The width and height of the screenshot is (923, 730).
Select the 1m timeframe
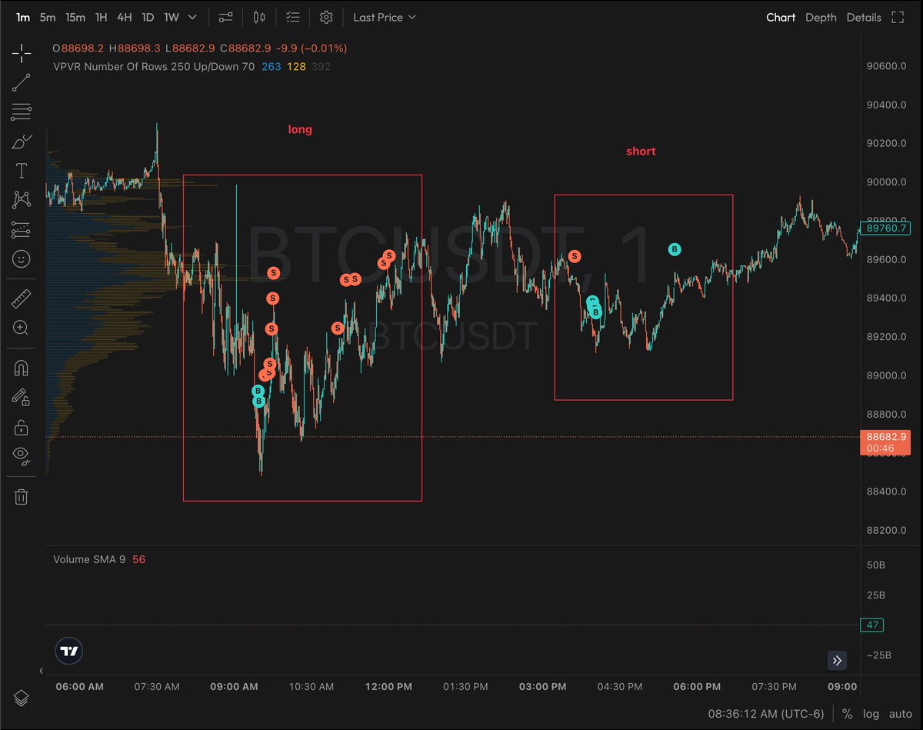tap(23, 17)
